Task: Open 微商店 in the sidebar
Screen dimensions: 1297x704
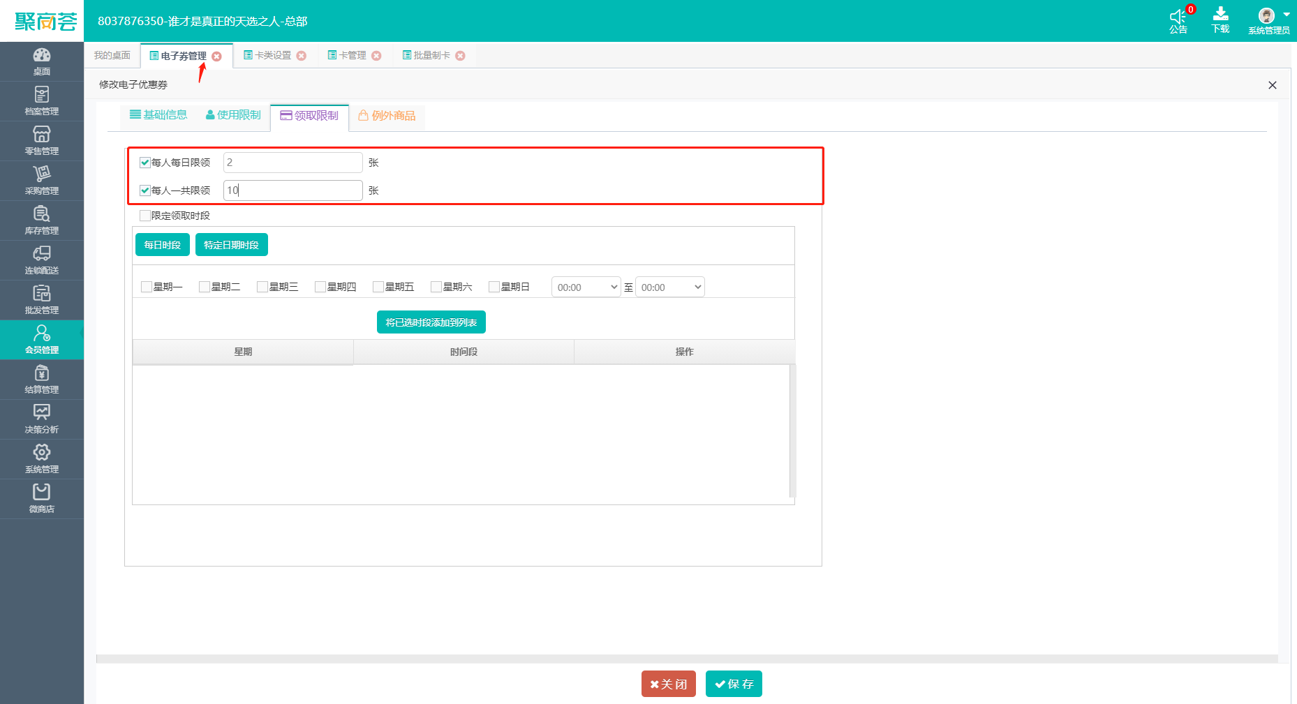Action: (x=42, y=499)
